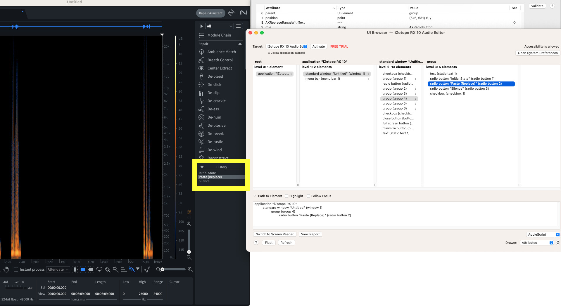561x306 pixels.
Task: Enable Follow Focus checkbox
Action: (x=308, y=196)
